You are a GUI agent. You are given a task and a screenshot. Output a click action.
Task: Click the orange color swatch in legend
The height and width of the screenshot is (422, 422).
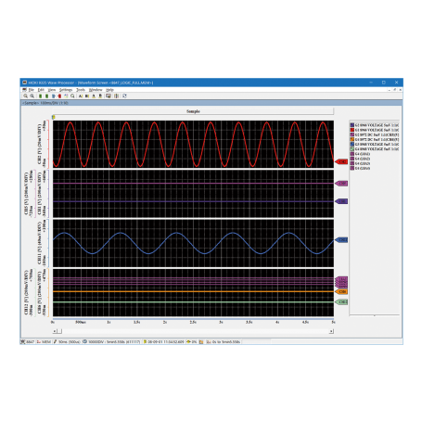click(x=352, y=139)
